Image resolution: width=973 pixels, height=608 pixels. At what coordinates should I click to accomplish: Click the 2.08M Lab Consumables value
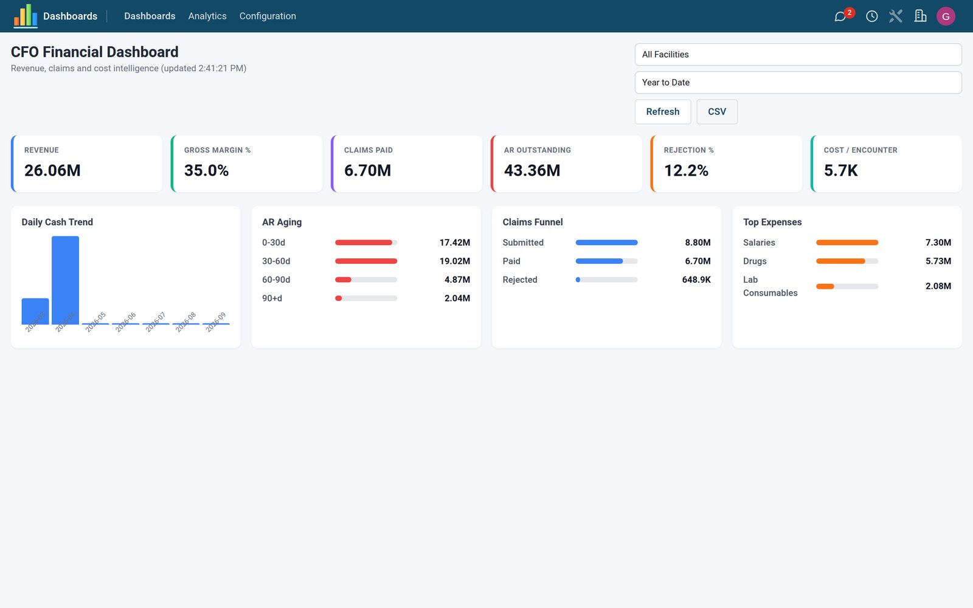click(x=938, y=286)
